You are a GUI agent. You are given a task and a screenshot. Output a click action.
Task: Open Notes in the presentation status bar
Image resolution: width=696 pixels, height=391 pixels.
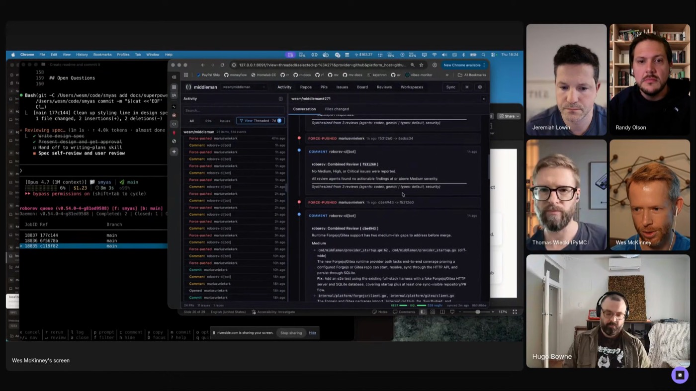(x=380, y=312)
